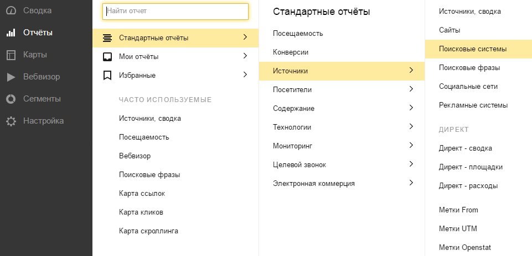This screenshot has height=256, width=532.
Task: Select Мониторинг category text
Action: tap(292, 146)
